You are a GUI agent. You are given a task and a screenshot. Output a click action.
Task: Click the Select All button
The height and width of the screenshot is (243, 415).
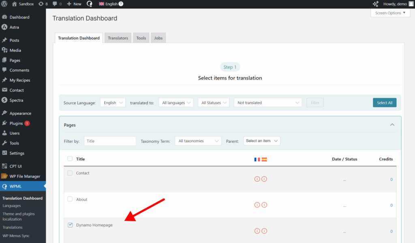pos(384,102)
